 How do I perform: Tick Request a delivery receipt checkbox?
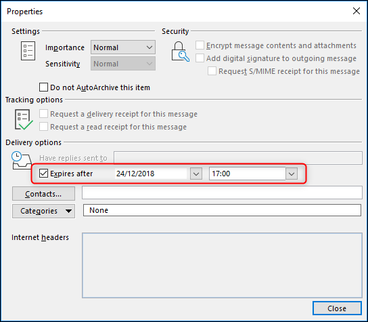(44, 114)
